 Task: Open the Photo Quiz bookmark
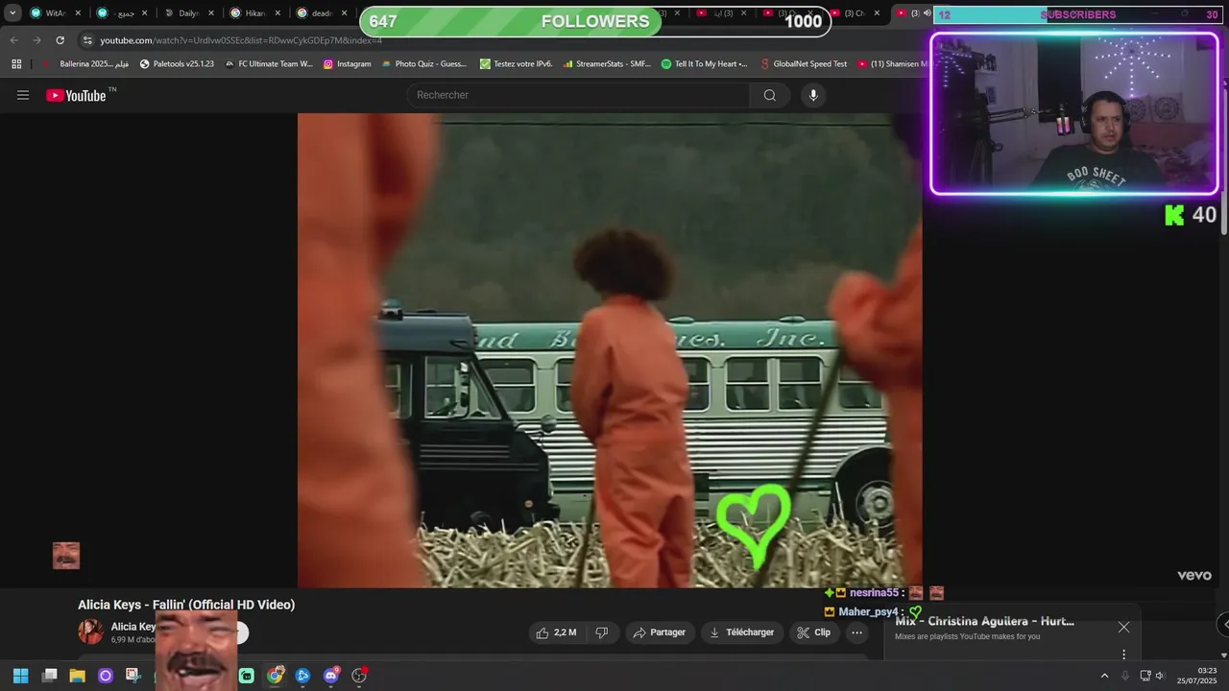(423, 64)
